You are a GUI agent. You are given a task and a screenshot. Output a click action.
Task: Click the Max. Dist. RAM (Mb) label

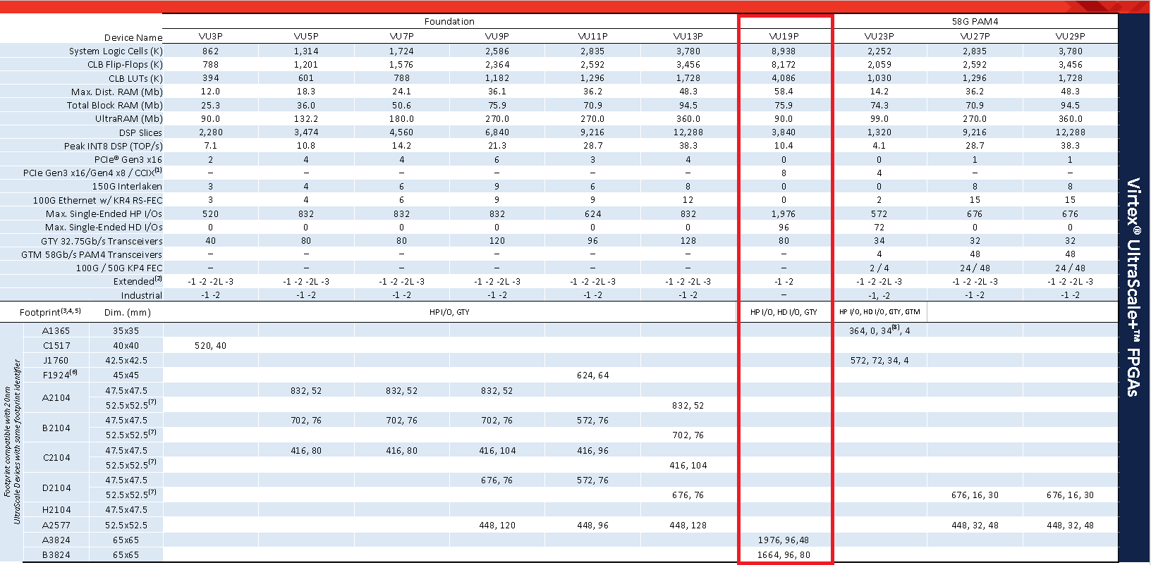(117, 92)
